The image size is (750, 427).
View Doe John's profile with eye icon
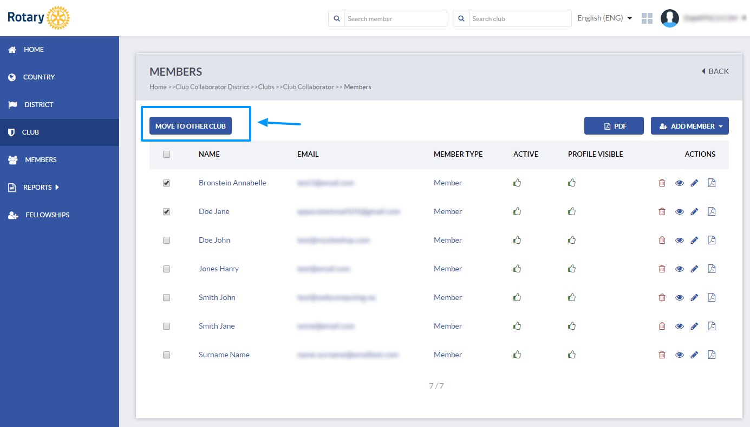(680, 241)
